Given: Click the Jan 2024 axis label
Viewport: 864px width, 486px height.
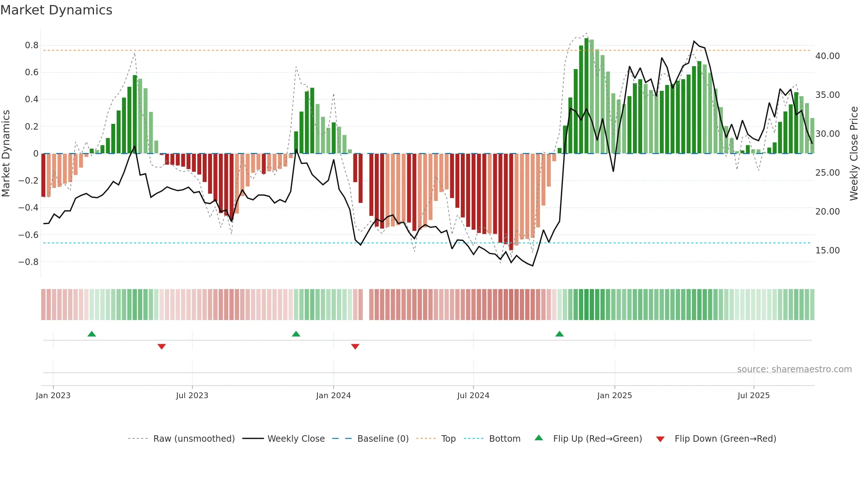Looking at the screenshot, I should pos(334,395).
